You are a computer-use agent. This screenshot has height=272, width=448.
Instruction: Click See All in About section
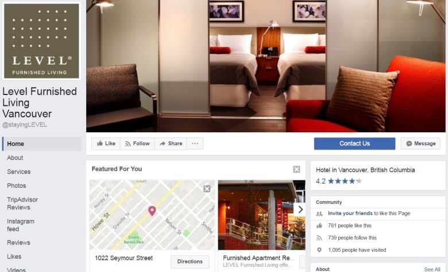pyautogui.click(x=432, y=269)
